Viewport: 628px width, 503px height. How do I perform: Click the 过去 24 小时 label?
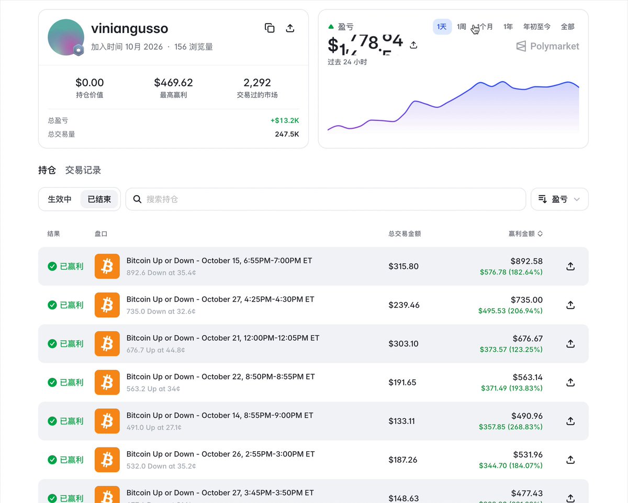pyautogui.click(x=347, y=62)
